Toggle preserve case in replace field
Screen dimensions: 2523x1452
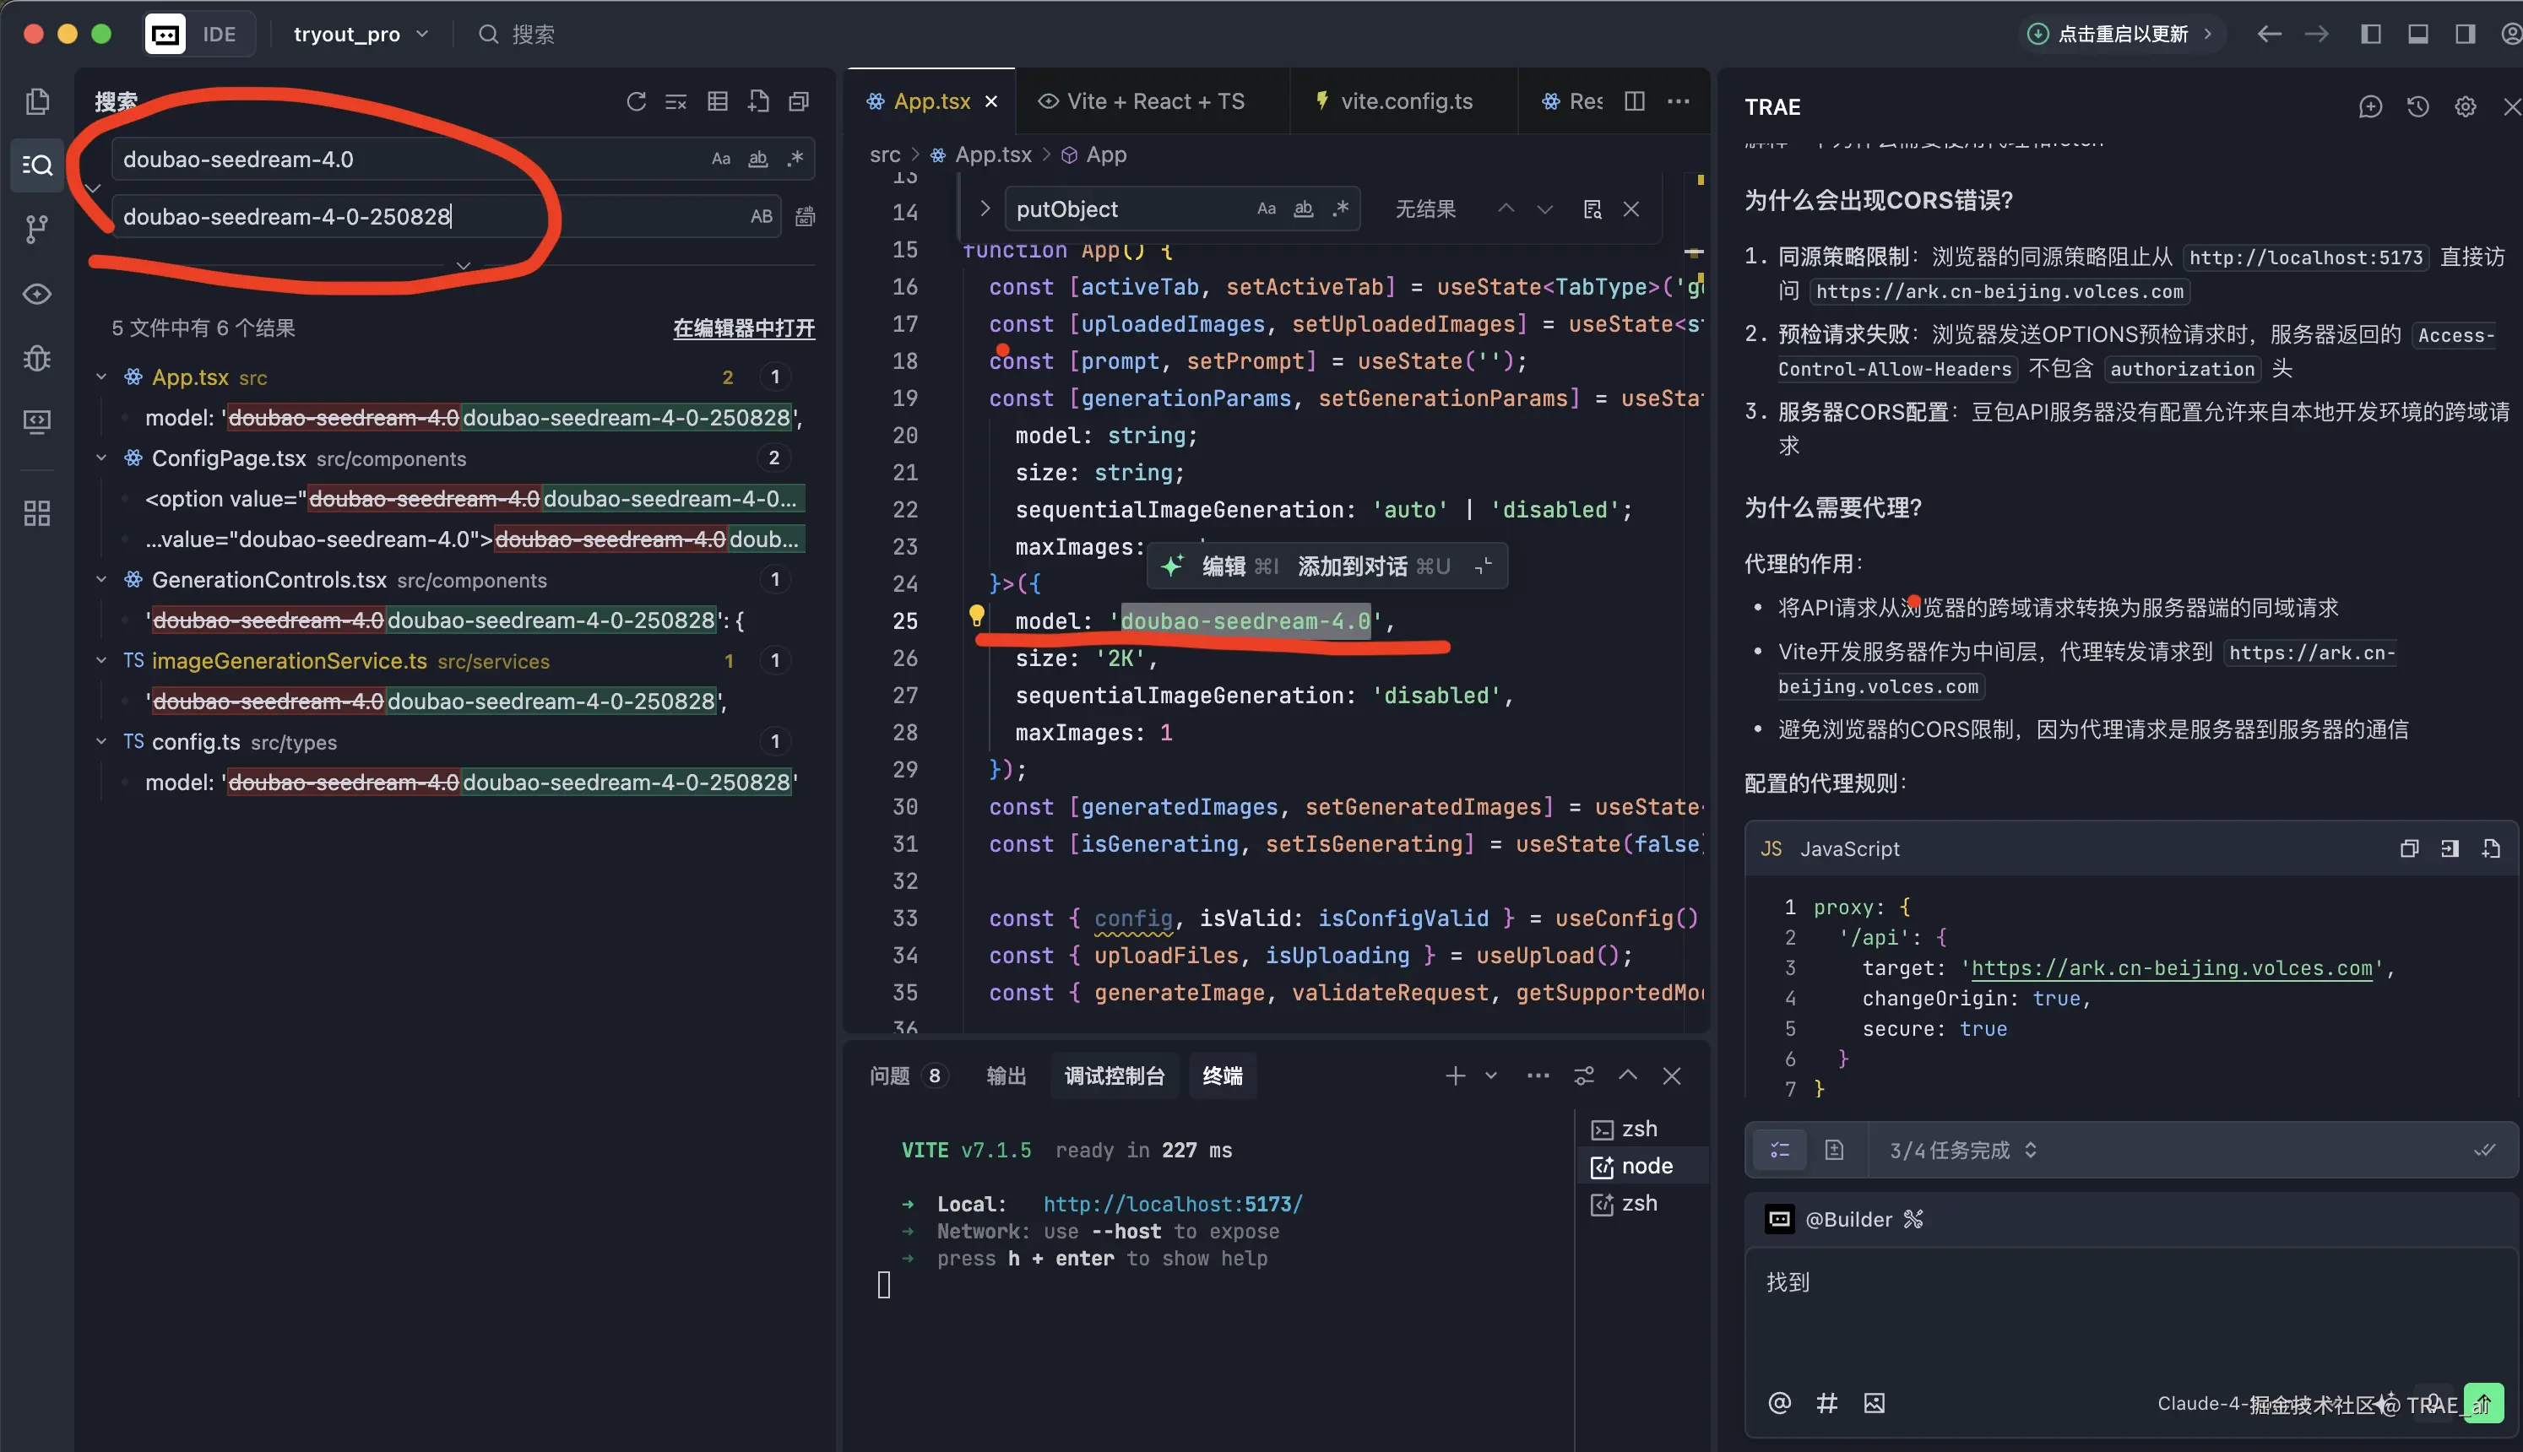click(x=761, y=216)
